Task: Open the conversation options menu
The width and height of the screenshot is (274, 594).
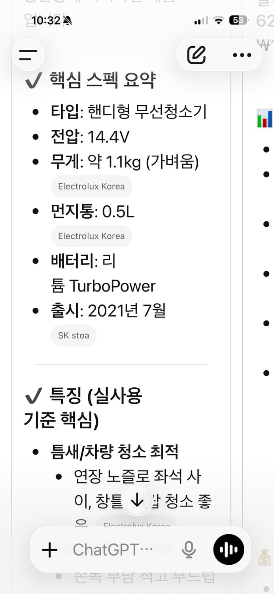Action: click(x=242, y=55)
